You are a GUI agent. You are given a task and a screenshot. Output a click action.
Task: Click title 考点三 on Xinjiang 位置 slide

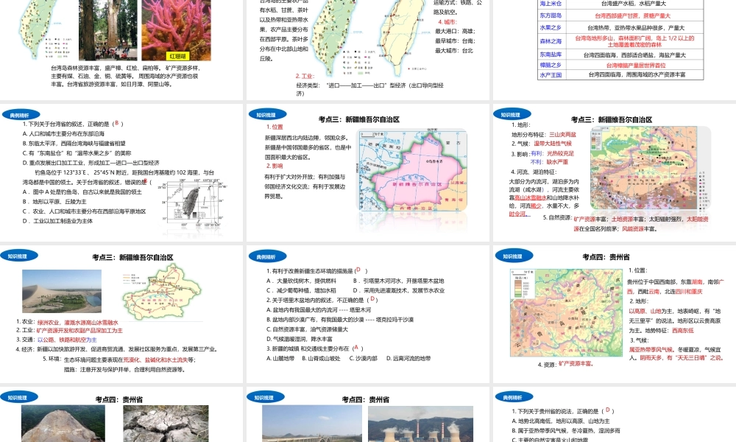coord(359,119)
